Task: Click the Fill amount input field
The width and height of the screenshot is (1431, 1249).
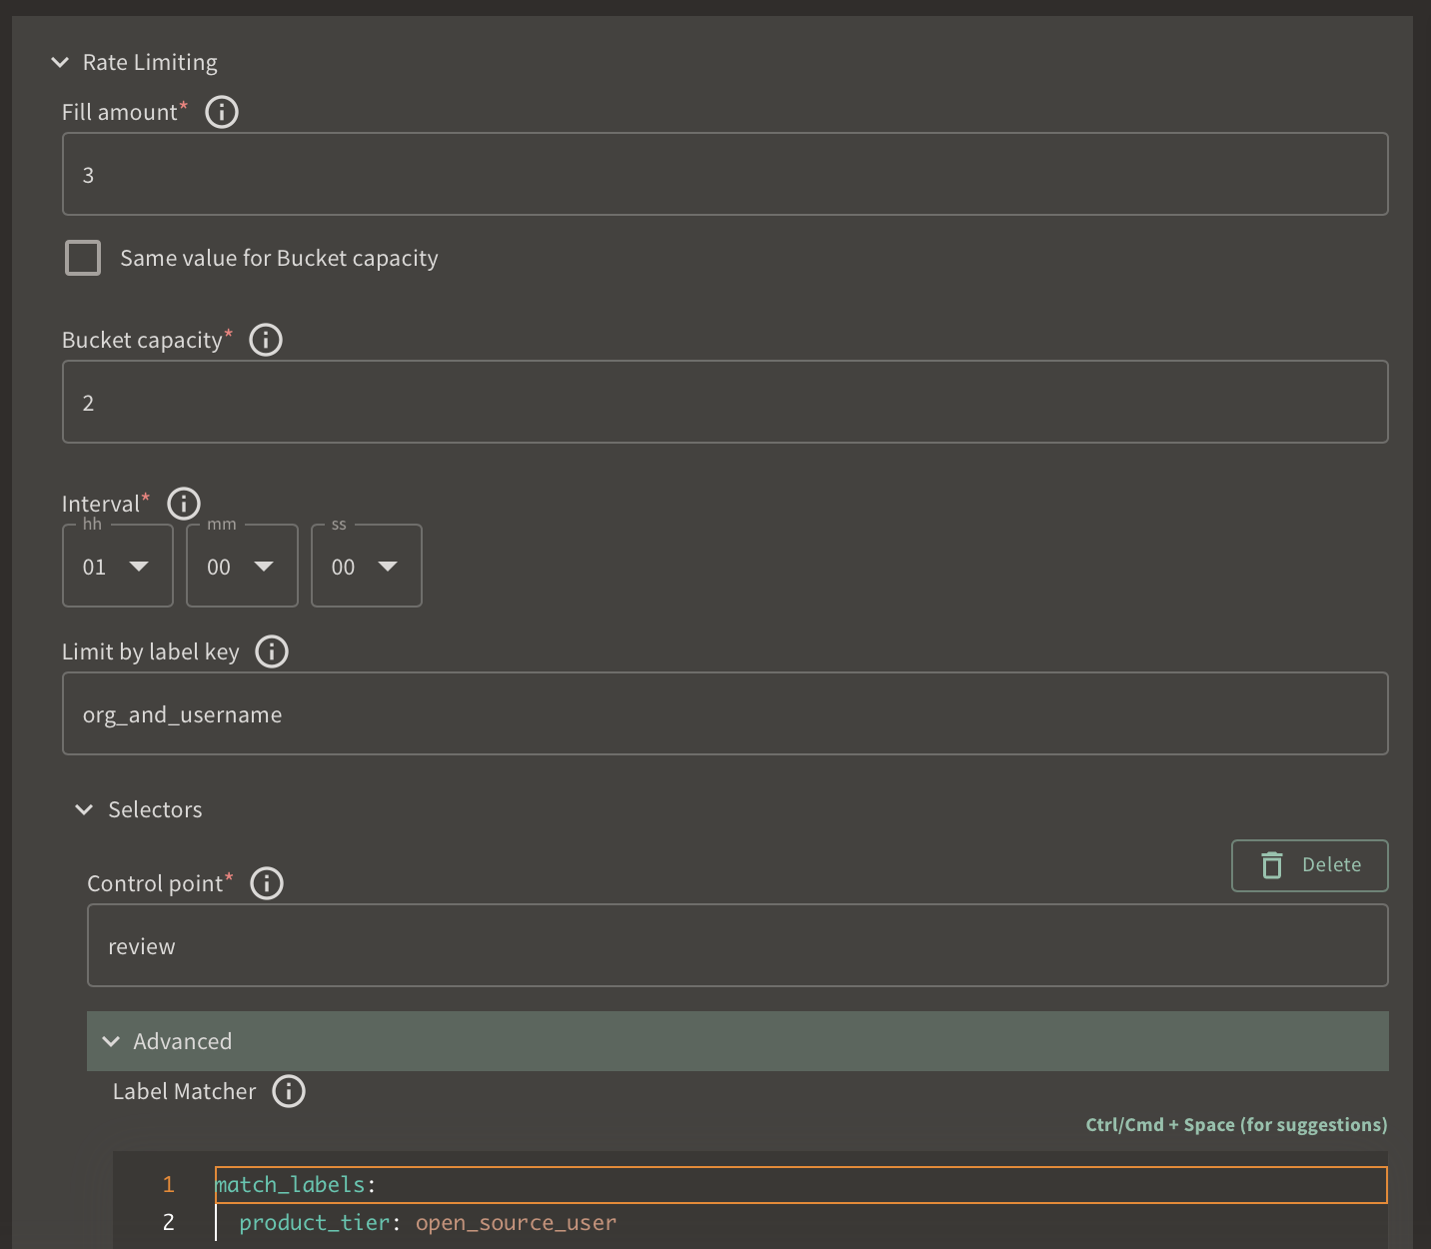Action: tap(725, 174)
